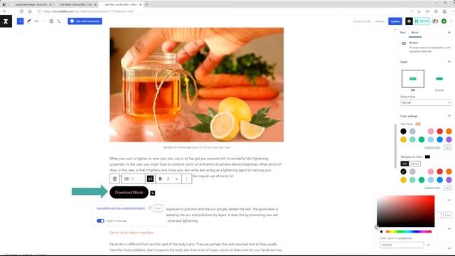Click the hex color value input field
The image size is (455, 256).
[402, 245]
